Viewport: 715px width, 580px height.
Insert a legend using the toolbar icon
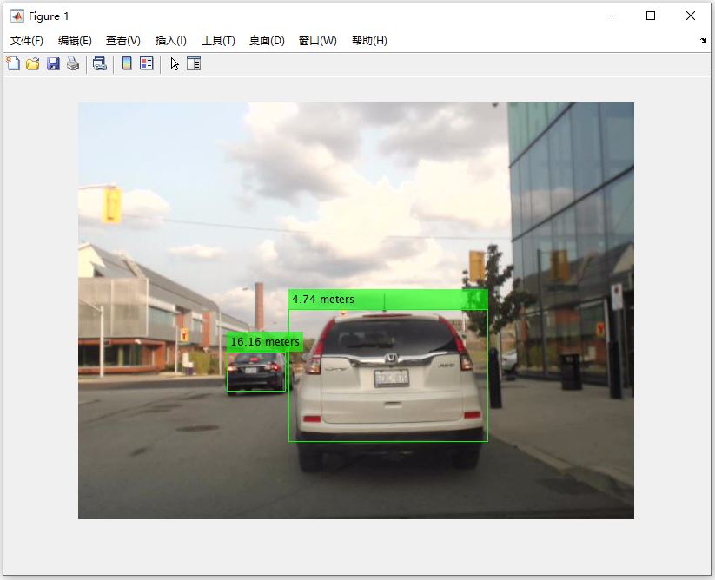pyautogui.click(x=146, y=63)
